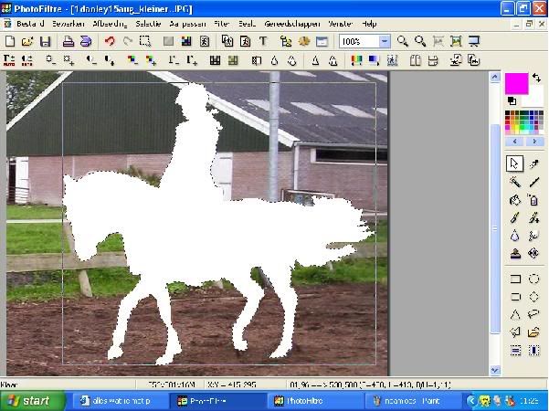The height and width of the screenshot is (411, 549).
Task: Click the vertical scrollbar up arrow
Action: coord(495,77)
